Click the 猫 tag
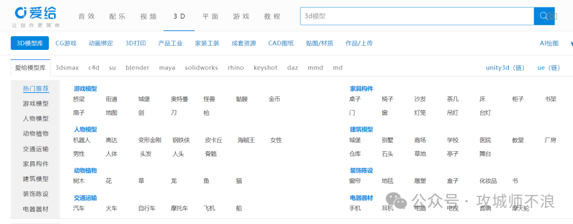 [x=239, y=181]
